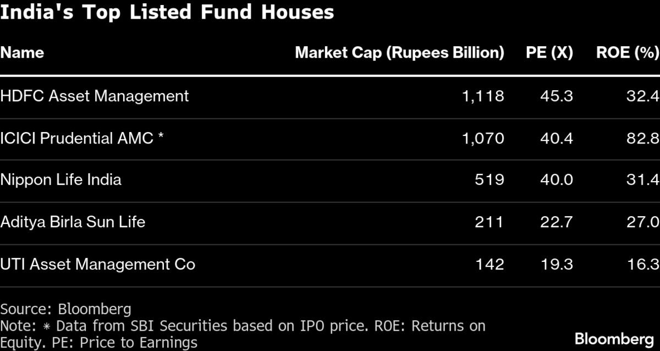Viewport: 660px width, 351px height.
Task: Select the Market Cap (Rupees Billion) header
Action: 399,53
